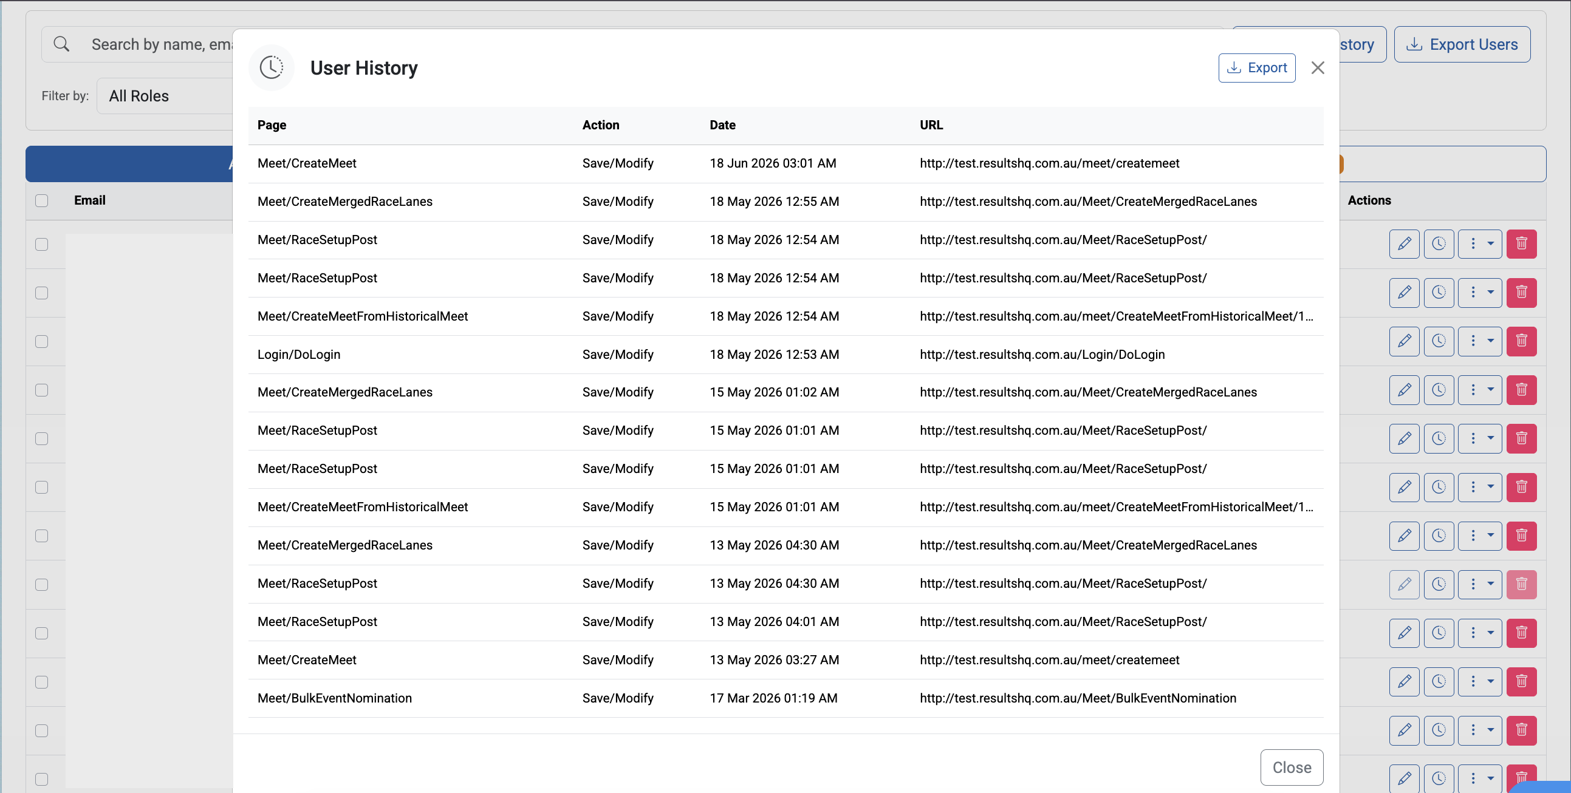Screen dimensions: 1571x793
Task: Expand more-actions dropdown in fifth user row
Action: [1480, 438]
